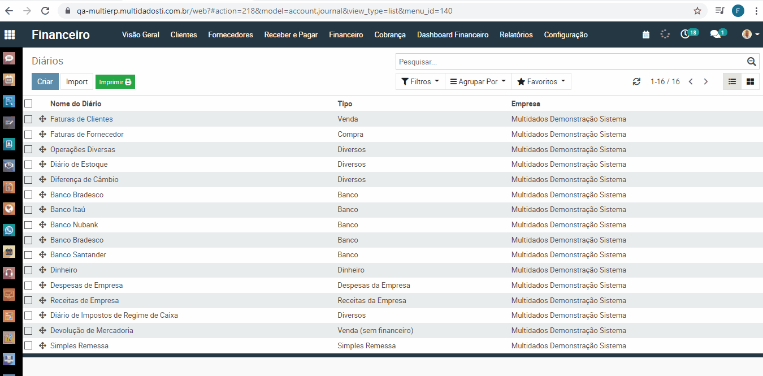Go to next page of records
763x376 pixels.
[x=705, y=81]
